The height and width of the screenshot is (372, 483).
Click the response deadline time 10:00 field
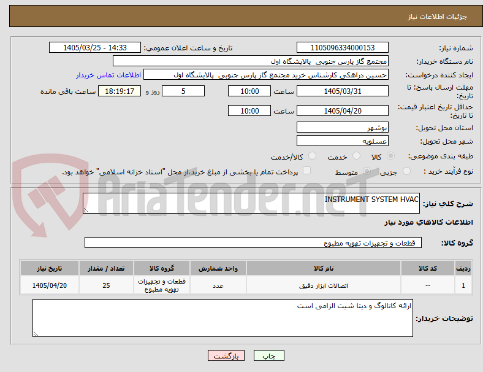(x=249, y=91)
